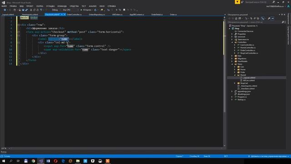Expand the ShopCart folder under Views
291x164 pixels.
[235, 83]
